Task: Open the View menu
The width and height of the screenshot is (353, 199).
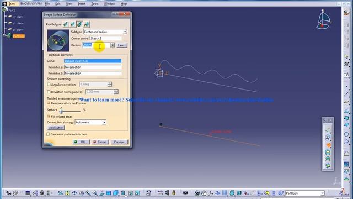Action: click(69, 4)
